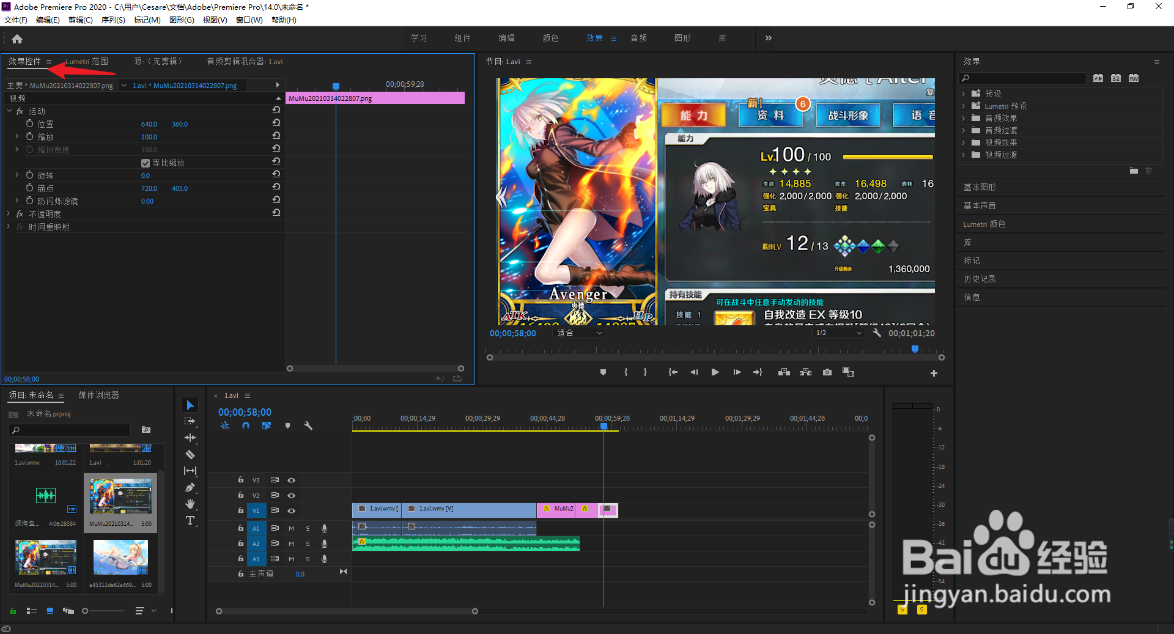Viewport: 1174px width, 634px height.
Task: Click the Extract button in program monitor
Action: click(x=805, y=372)
